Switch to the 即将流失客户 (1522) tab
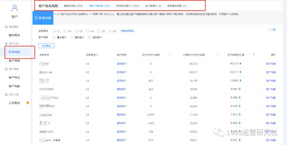The image size is (287, 145). [128, 6]
